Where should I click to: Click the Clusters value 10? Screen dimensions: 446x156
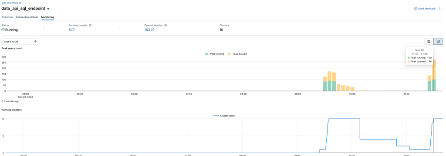click(x=221, y=30)
